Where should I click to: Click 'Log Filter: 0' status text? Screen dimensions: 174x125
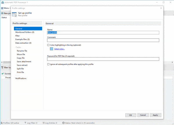click(32, 123)
